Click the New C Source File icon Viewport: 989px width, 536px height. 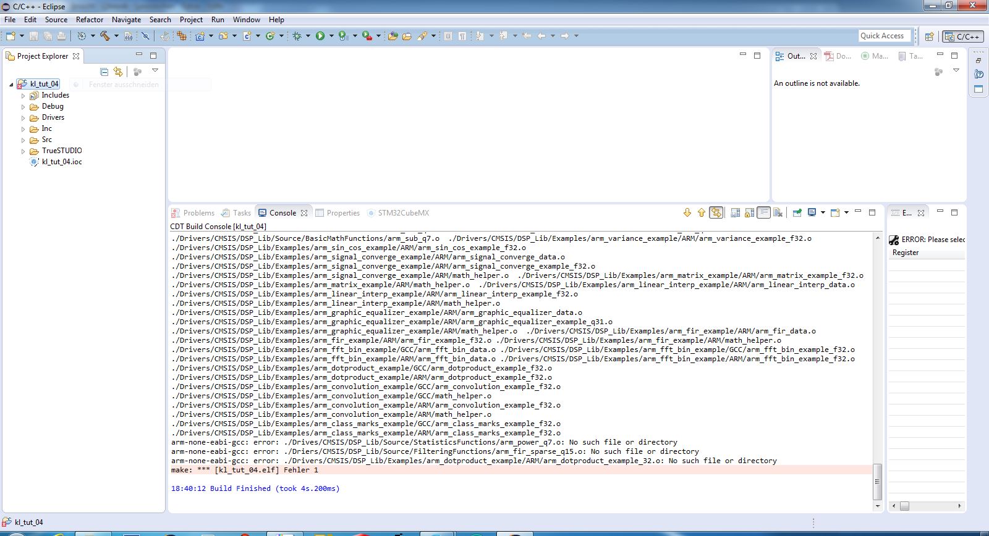(247, 36)
